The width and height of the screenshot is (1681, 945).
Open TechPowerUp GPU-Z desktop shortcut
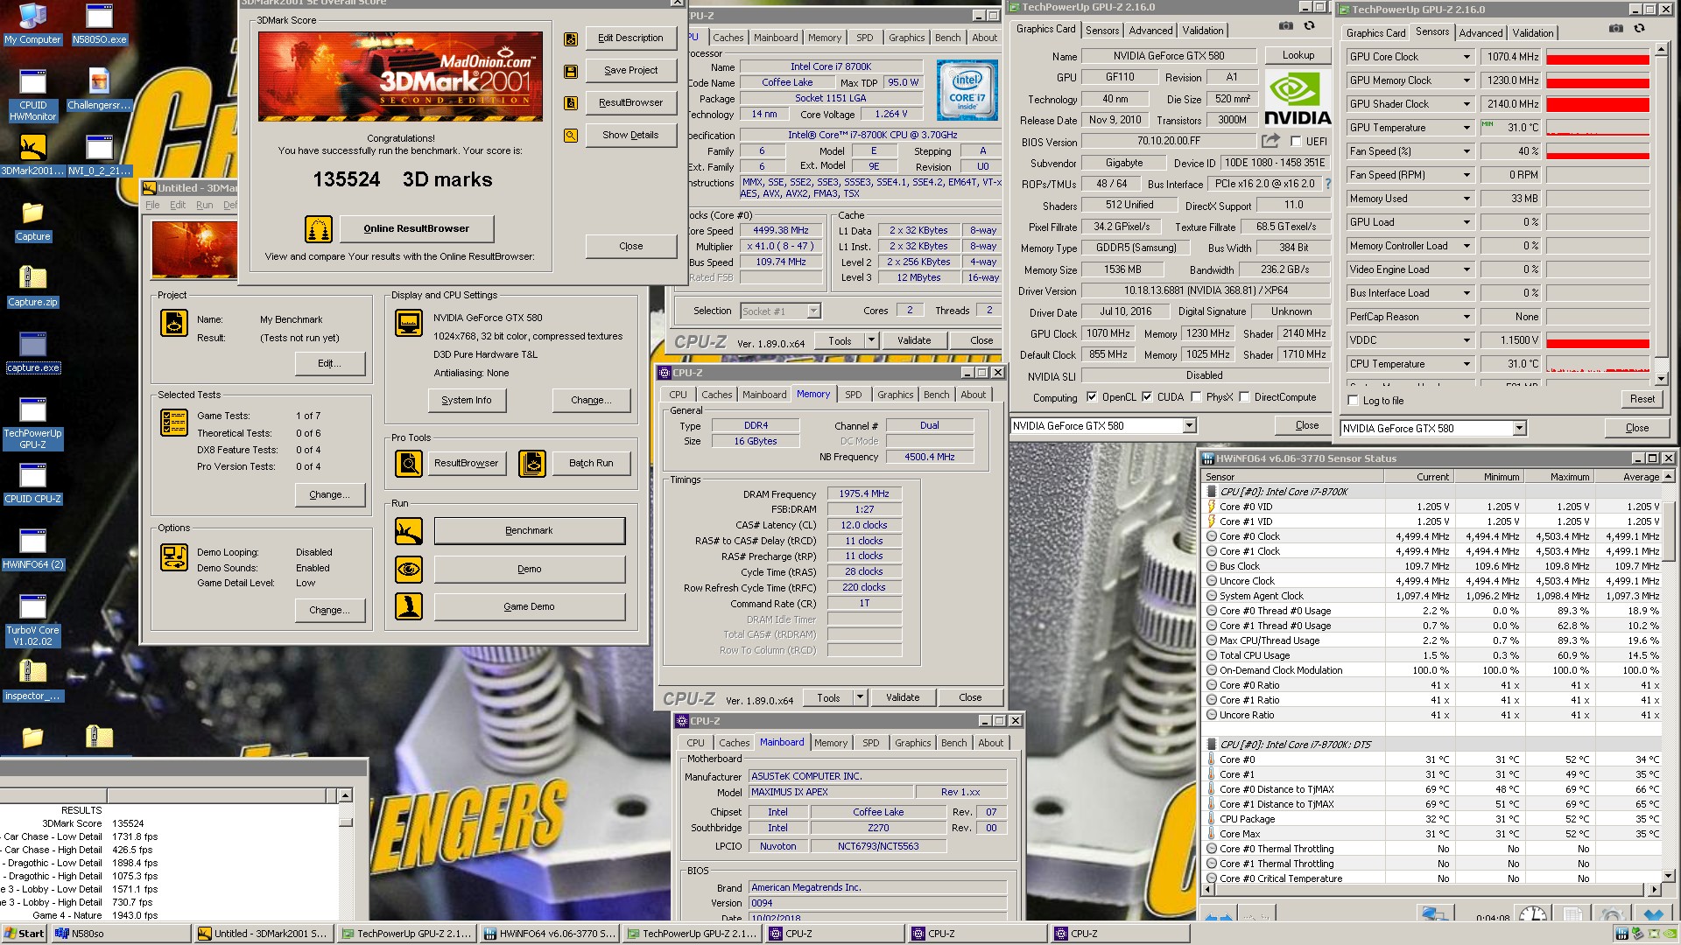(32, 423)
